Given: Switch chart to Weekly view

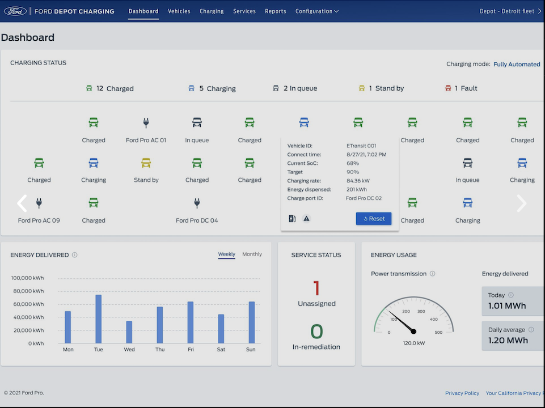Looking at the screenshot, I should click(x=226, y=254).
